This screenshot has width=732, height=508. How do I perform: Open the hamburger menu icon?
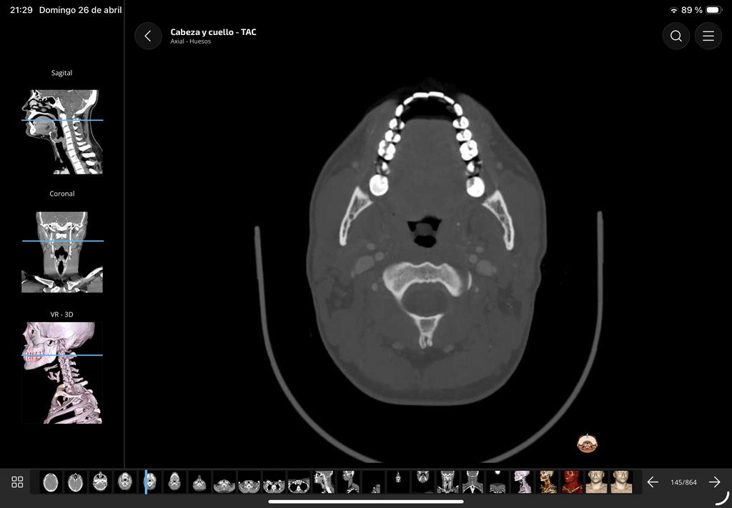[x=708, y=36]
